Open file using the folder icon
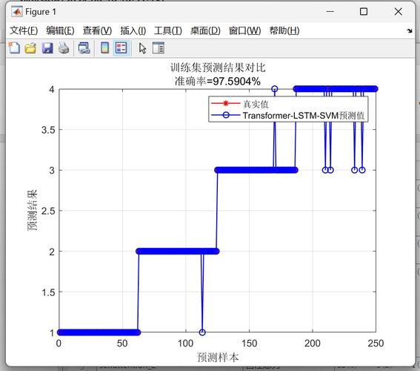The image size is (420, 371). [30, 48]
